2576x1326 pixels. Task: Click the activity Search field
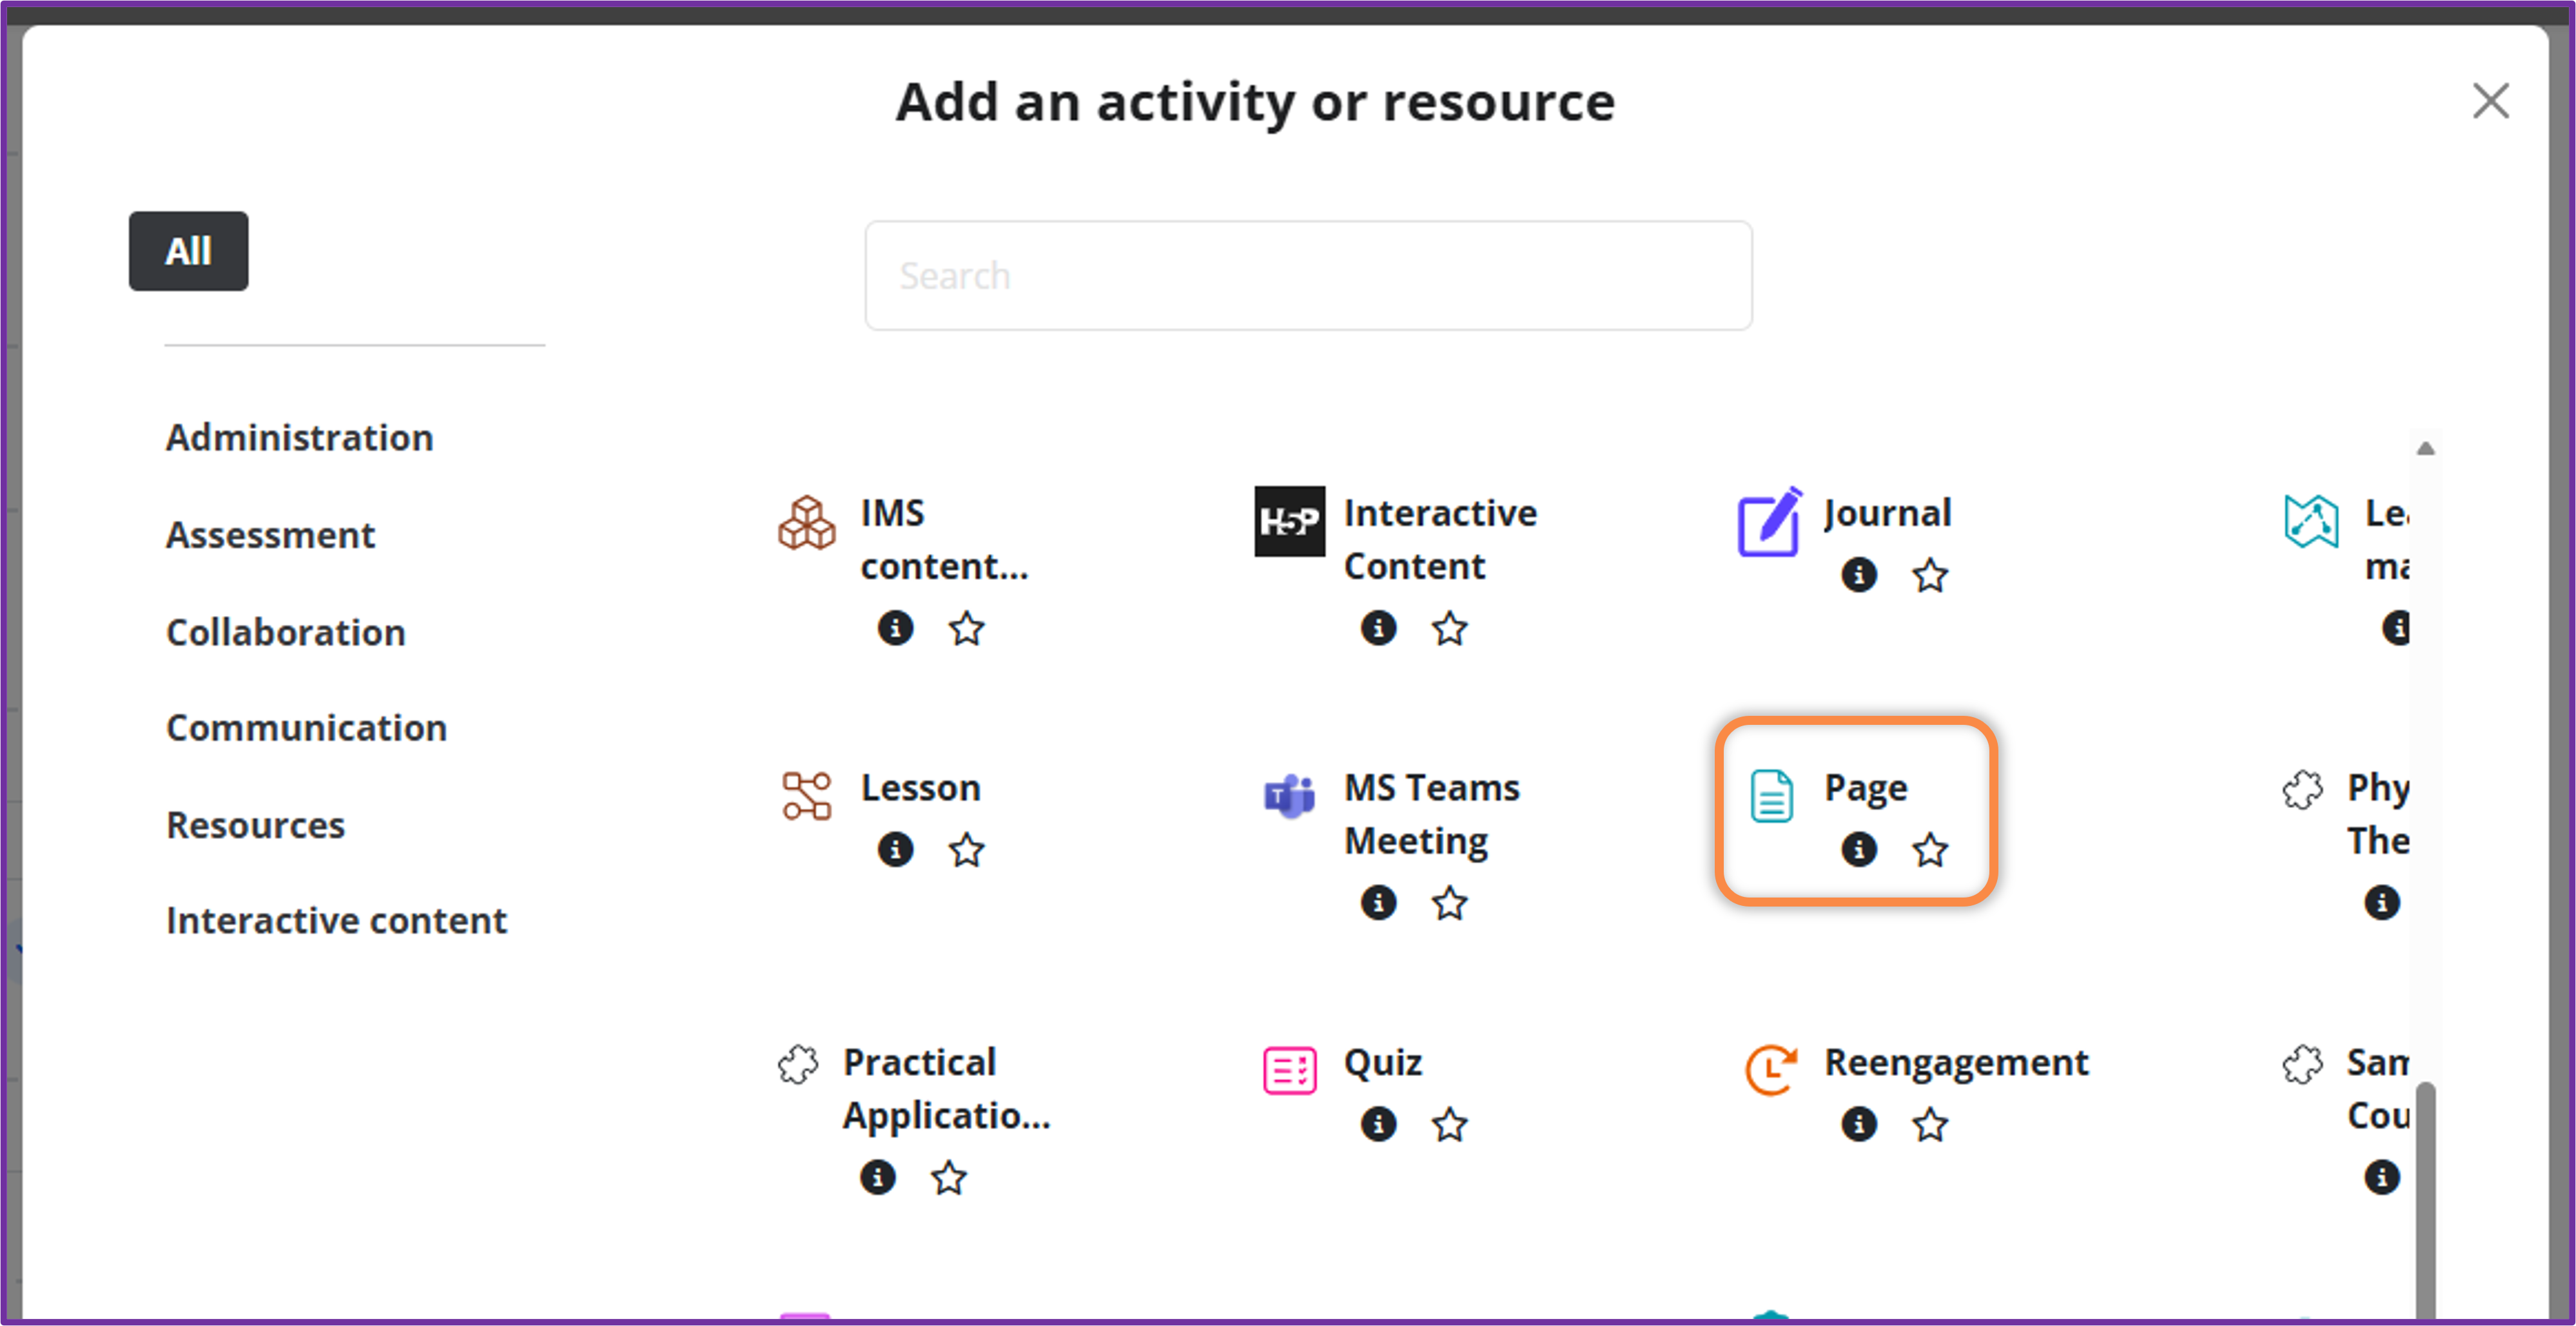[x=1308, y=276]
